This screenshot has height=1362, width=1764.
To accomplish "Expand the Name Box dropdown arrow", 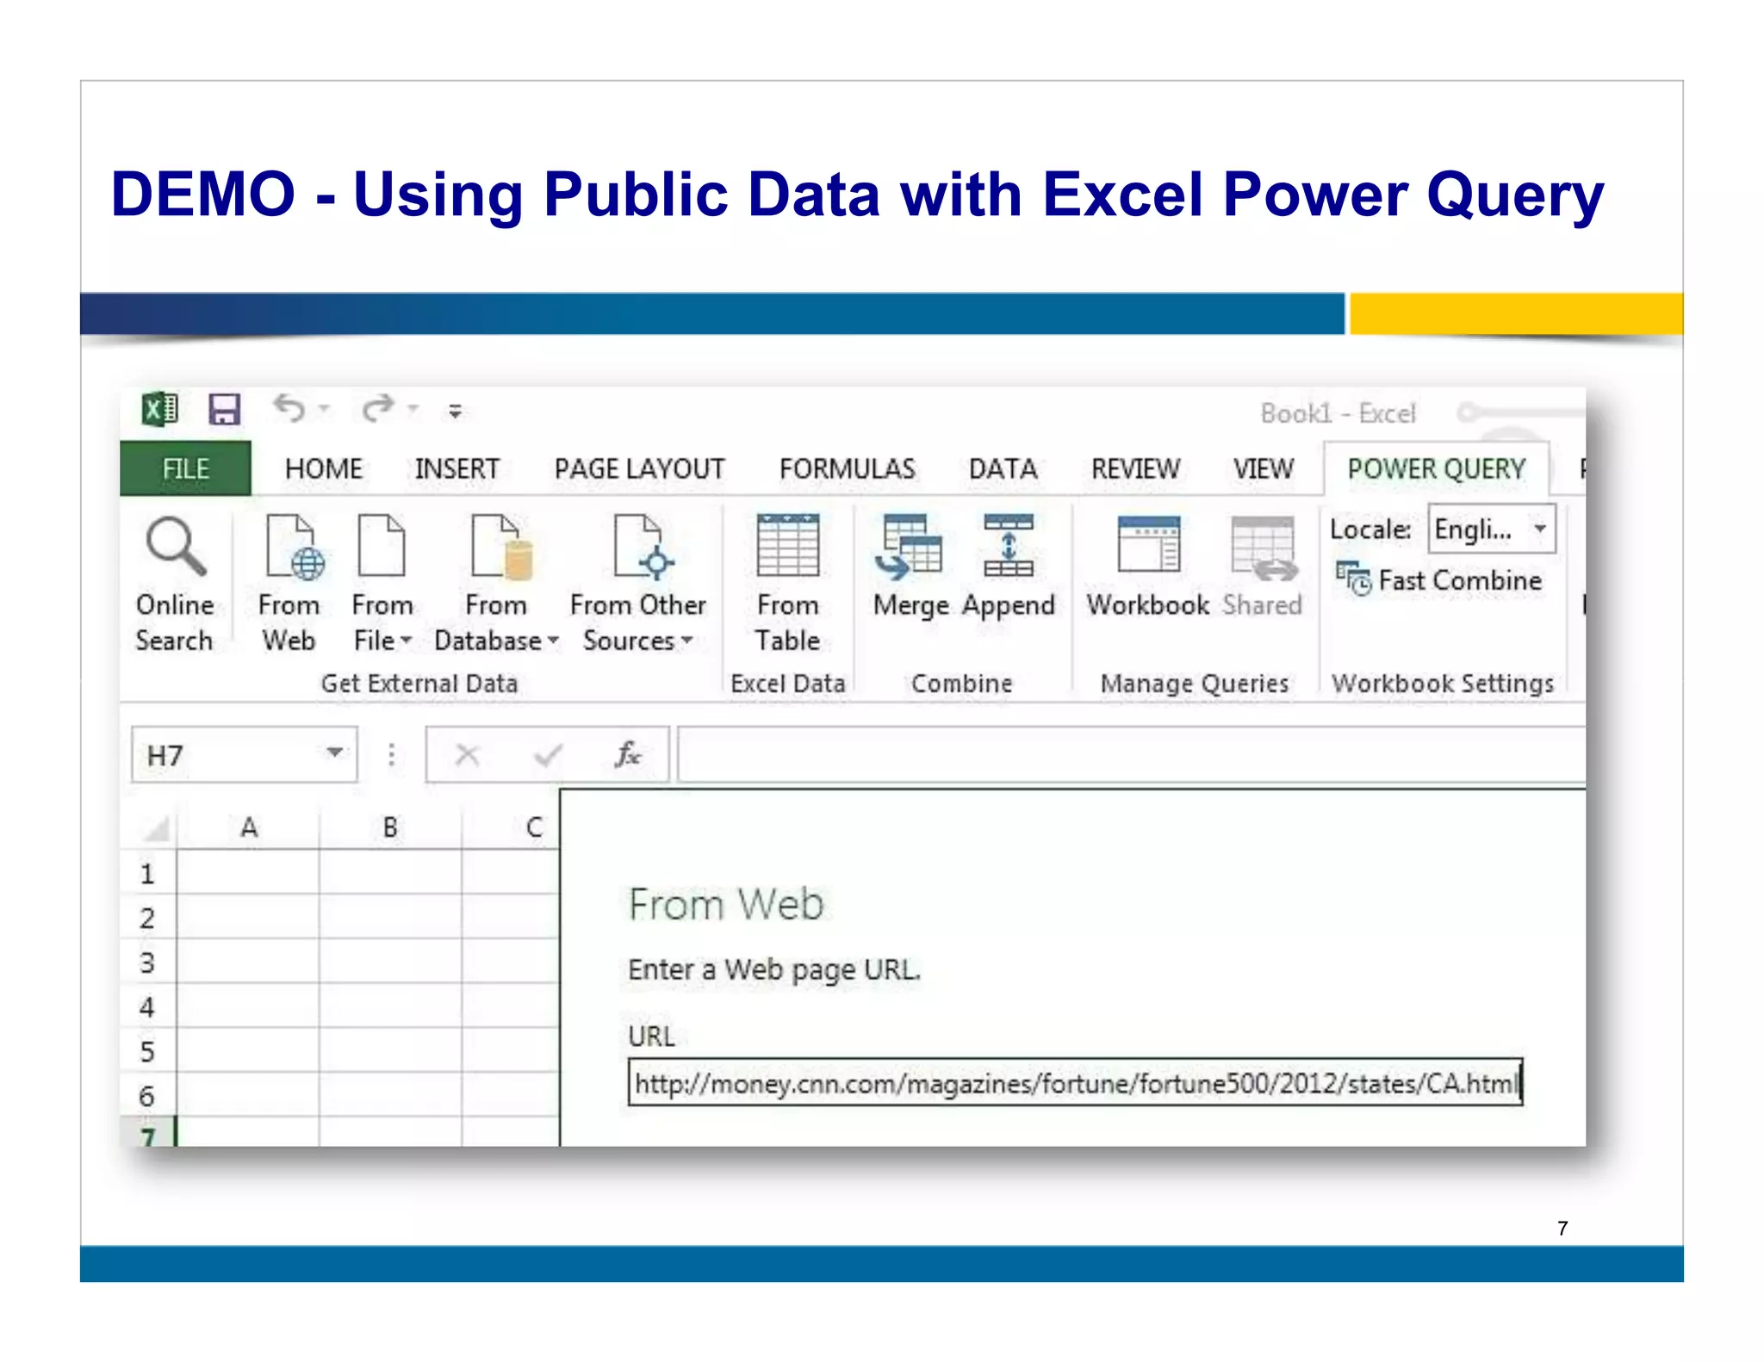I will 335,753.
